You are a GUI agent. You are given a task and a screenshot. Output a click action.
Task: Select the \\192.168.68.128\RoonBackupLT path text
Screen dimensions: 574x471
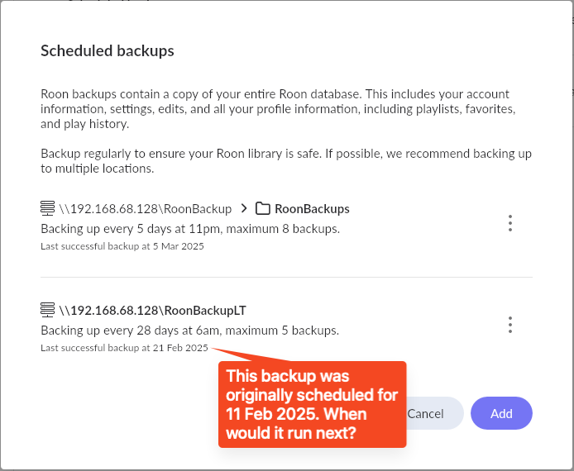pos(153,311)
